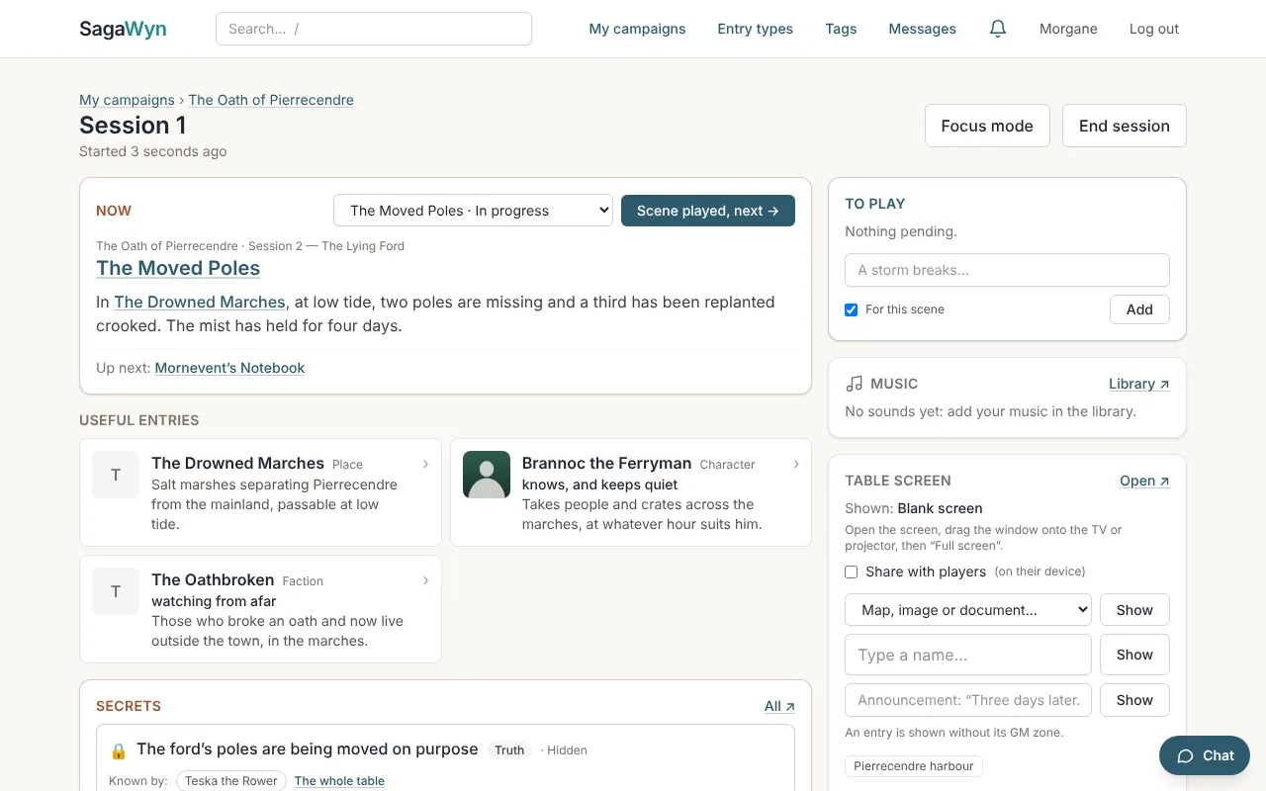Expand The Drowned Marches entry chevron
The image size is (1266, 791).
pos(425,464)
